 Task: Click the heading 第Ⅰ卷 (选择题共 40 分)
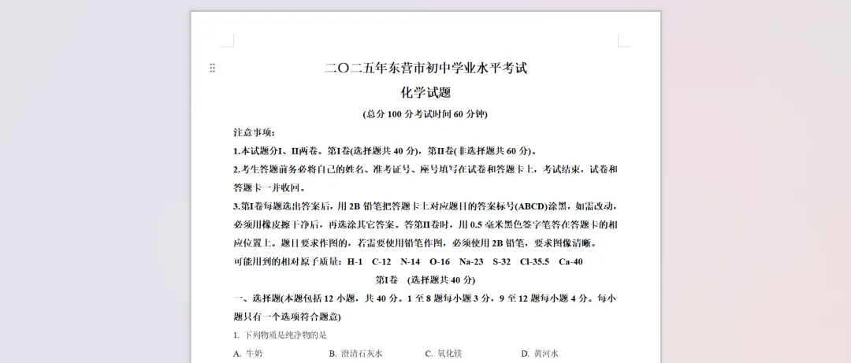(425, 280)
